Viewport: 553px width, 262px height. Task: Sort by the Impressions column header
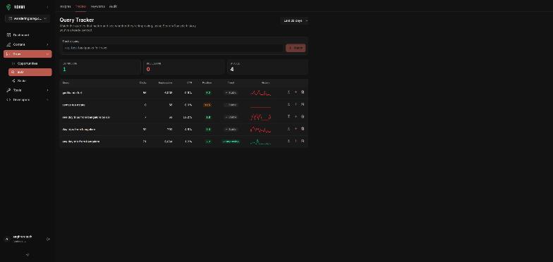[165, 83]
